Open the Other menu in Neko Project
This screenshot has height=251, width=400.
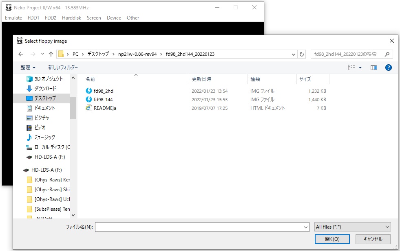click(133, 18)
